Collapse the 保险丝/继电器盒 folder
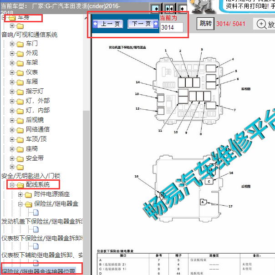This screenshot has width=275, height=275. click(x=20, y=204)
